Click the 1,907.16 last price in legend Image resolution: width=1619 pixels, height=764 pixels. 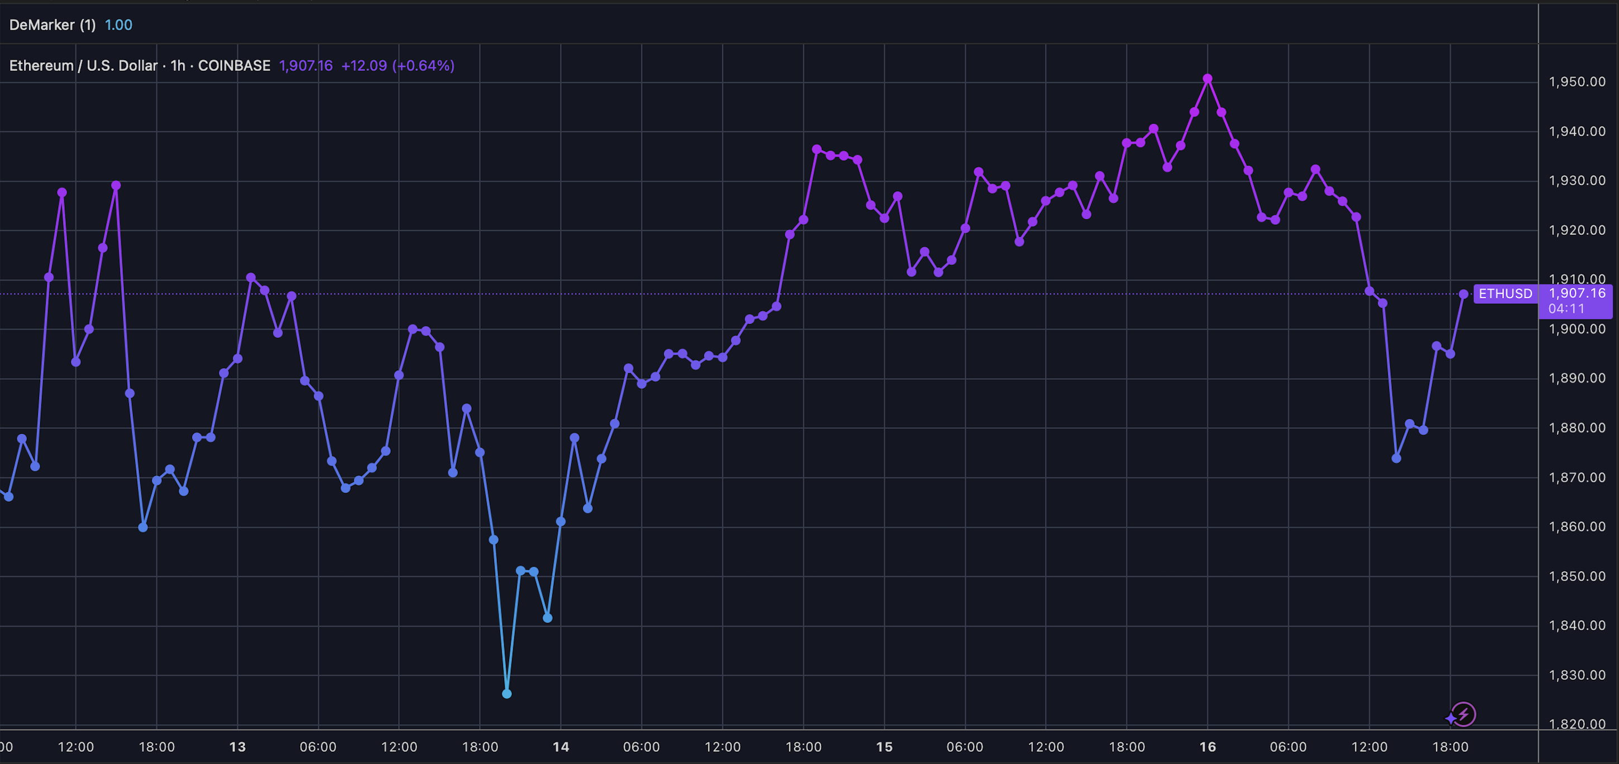tap(305, 66)
